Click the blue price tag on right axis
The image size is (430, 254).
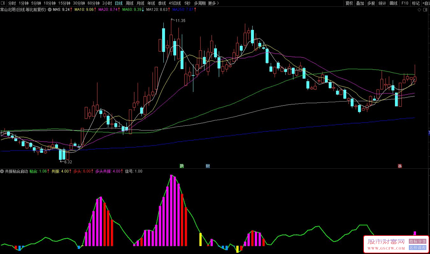pyautogui.click(x=428, y=133)
